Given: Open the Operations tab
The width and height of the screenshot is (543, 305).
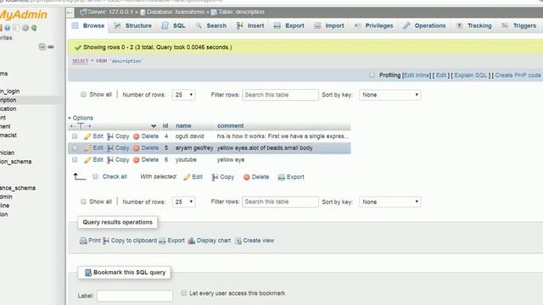Looking at the screenshot, I should coord(424,25).
